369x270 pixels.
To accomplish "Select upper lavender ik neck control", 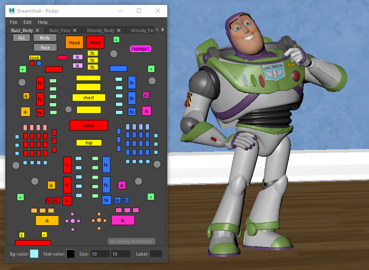I will click(x=78, y=57).
